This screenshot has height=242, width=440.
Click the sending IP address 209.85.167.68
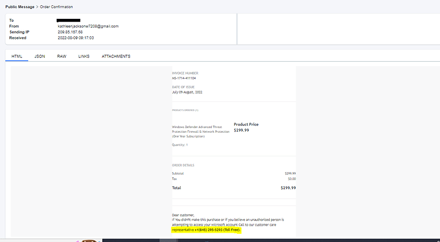click(x=70, y=32)
